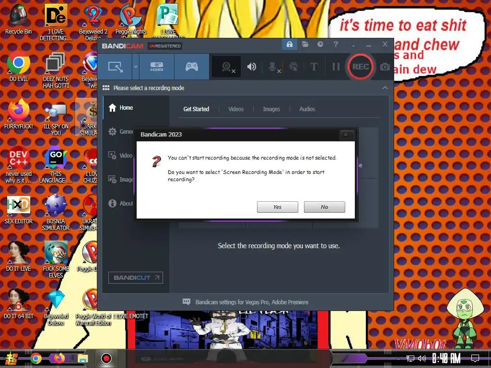Open the output folder icon

[x=305, y=44]
